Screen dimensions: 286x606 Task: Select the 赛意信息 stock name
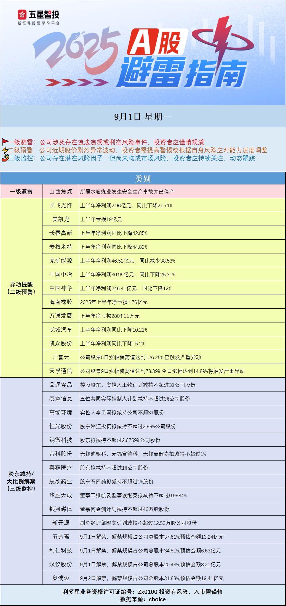[61, 398]
